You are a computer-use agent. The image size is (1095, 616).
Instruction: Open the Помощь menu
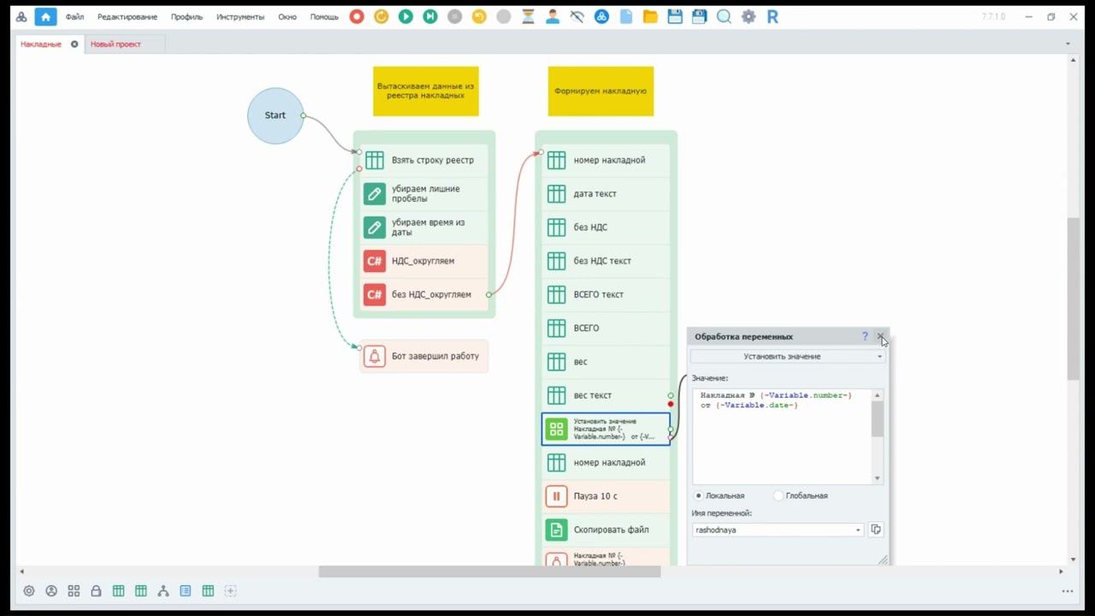click(324, 17)
